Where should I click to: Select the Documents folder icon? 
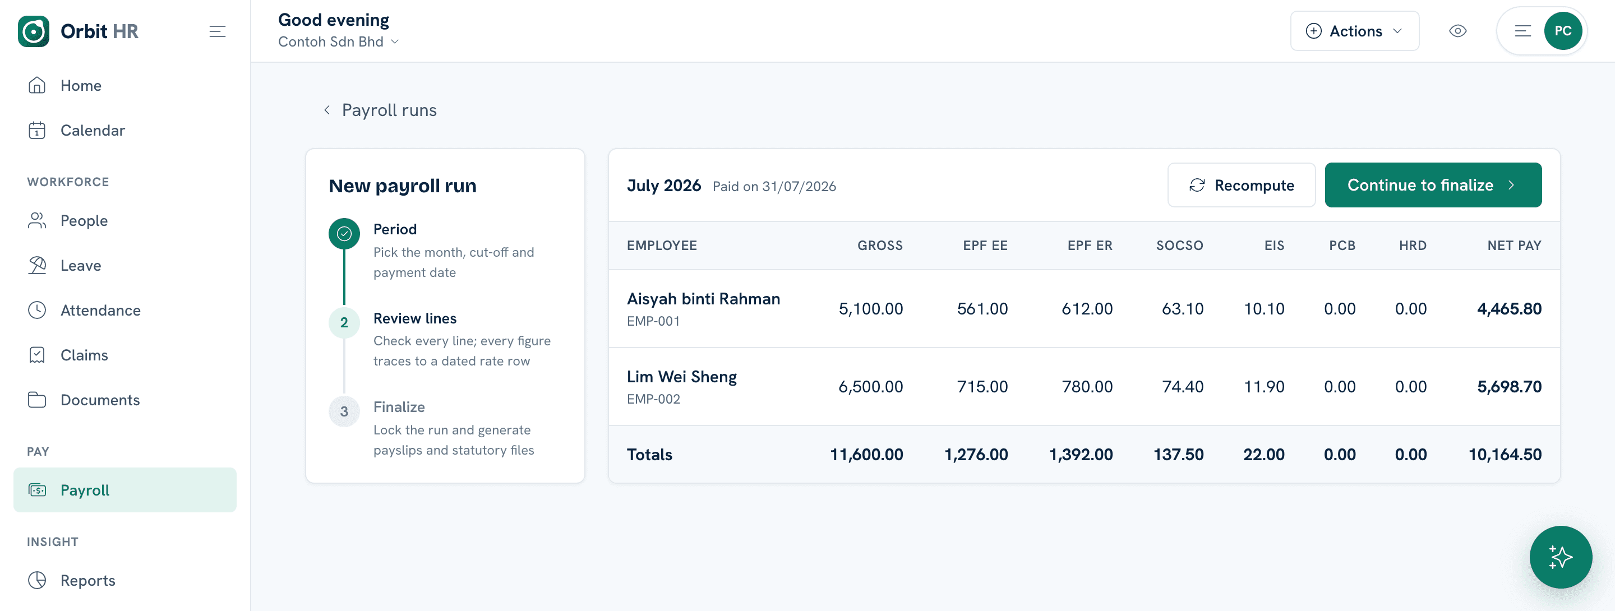tap(37, 400)
